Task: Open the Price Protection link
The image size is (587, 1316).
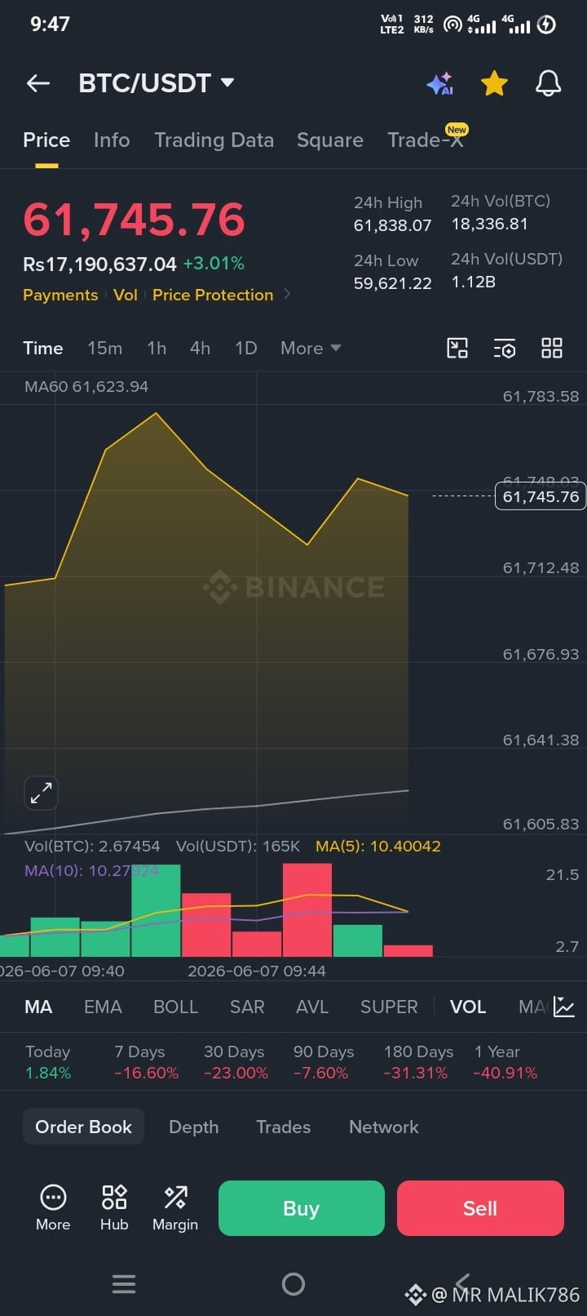Action: tap(213, 295)
